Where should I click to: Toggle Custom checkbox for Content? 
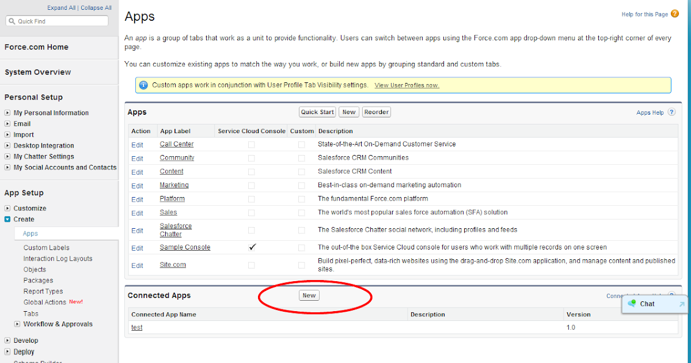[x=302, y=172]
